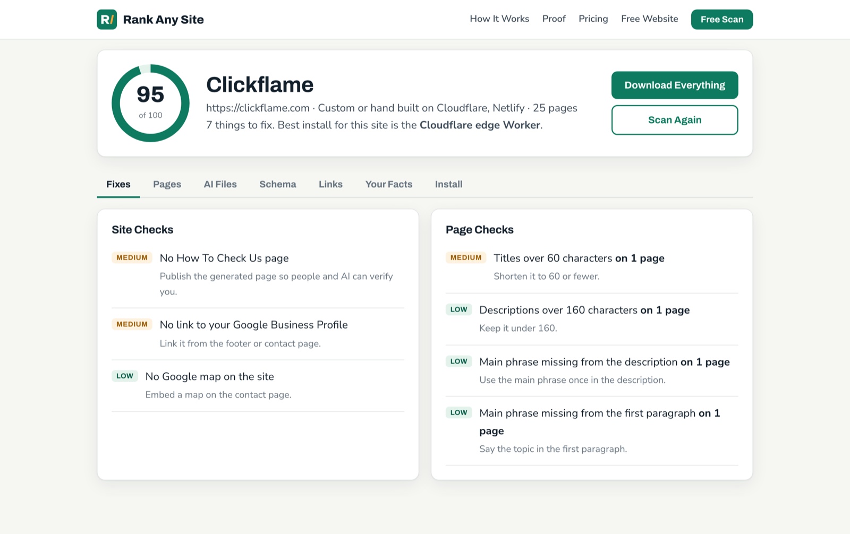
Task: Switch to the Schema tab
Action: [278, 184]
